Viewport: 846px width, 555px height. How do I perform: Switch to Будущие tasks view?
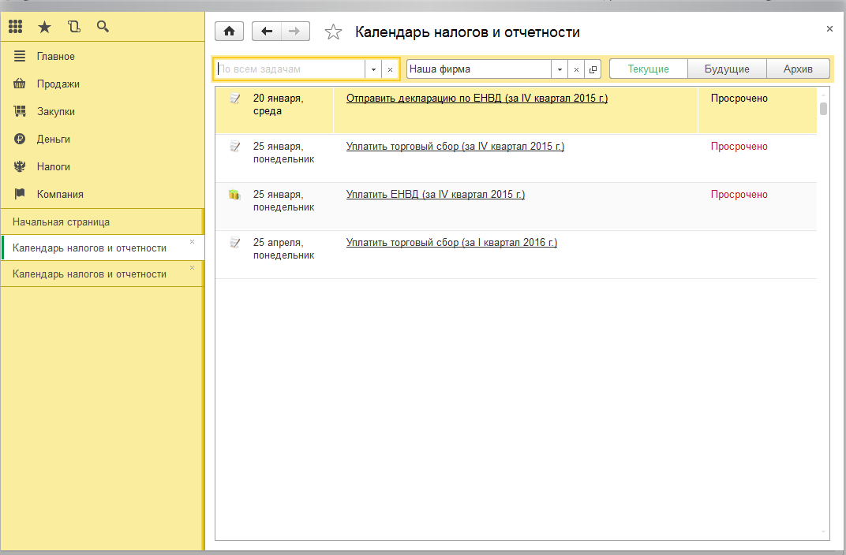(x=727, y=69)
